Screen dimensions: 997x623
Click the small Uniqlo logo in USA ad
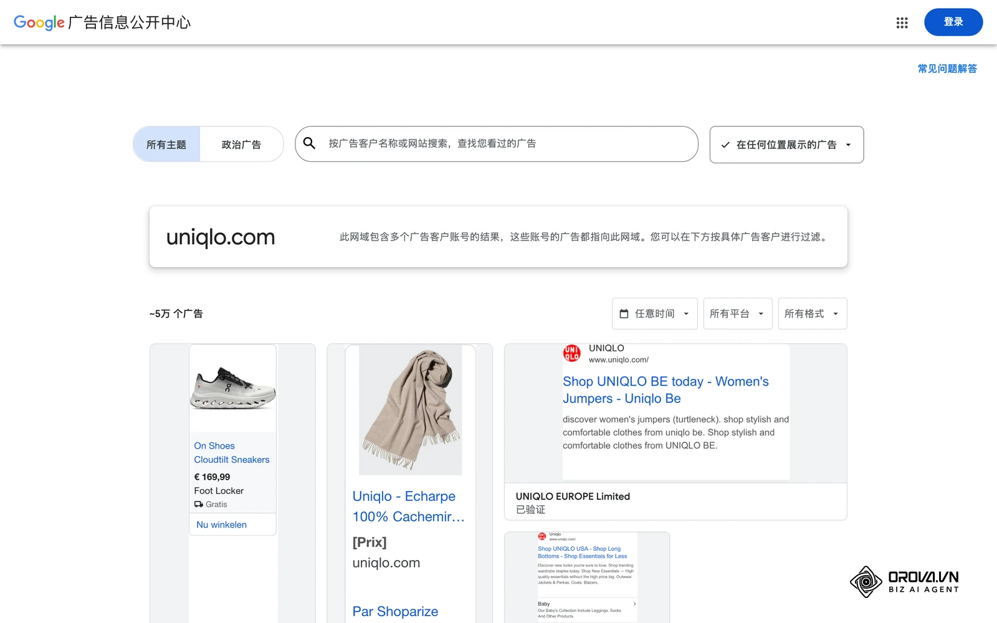[x=541, y=536]
